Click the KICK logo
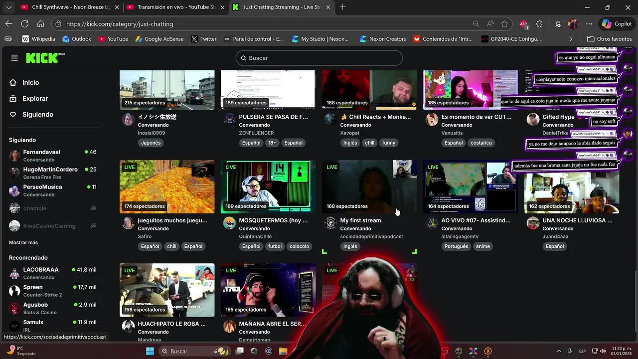This screenshot has width=638, height=359. 45,58
